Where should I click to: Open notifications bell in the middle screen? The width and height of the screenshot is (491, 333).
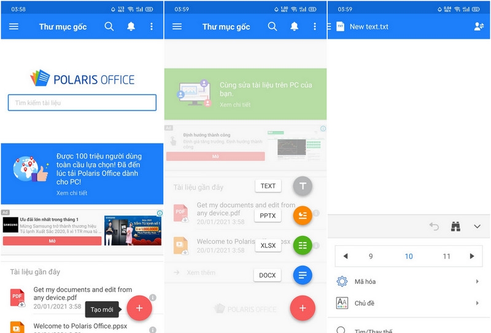tap(295, 26)
